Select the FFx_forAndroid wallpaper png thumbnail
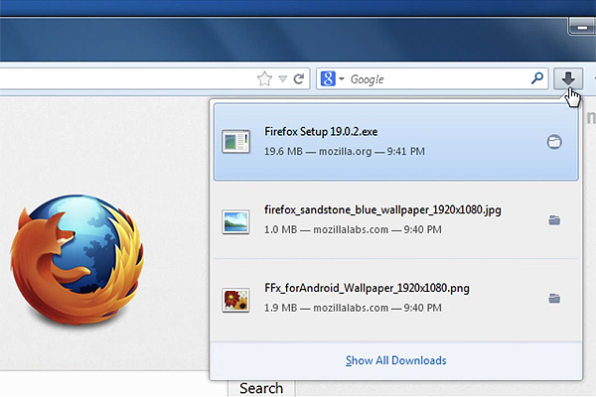596x397 pixels. [236, 300]
